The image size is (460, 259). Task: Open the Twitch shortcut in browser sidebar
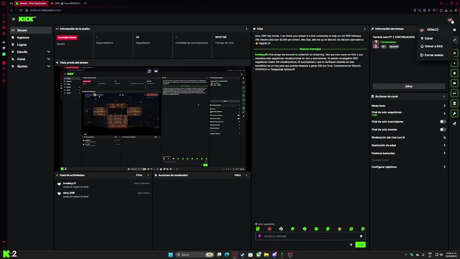click(4, 48)
